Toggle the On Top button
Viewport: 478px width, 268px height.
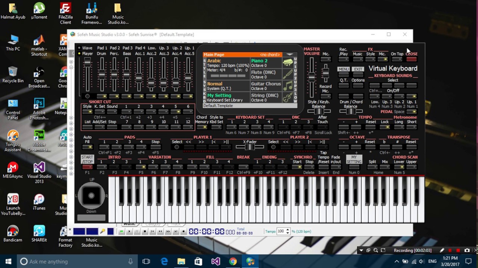pyautogui.click(x=397, y=59)
